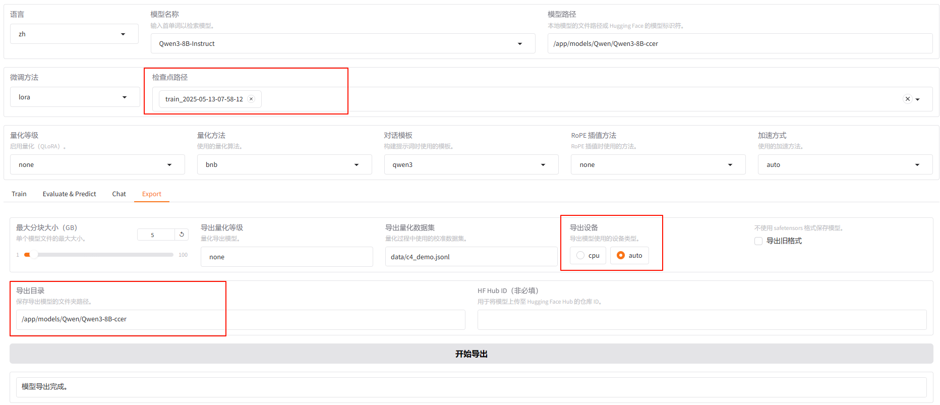Open the Evaluate & Predict tab
The image size is (940, 405).
click(x=69, y=194)
